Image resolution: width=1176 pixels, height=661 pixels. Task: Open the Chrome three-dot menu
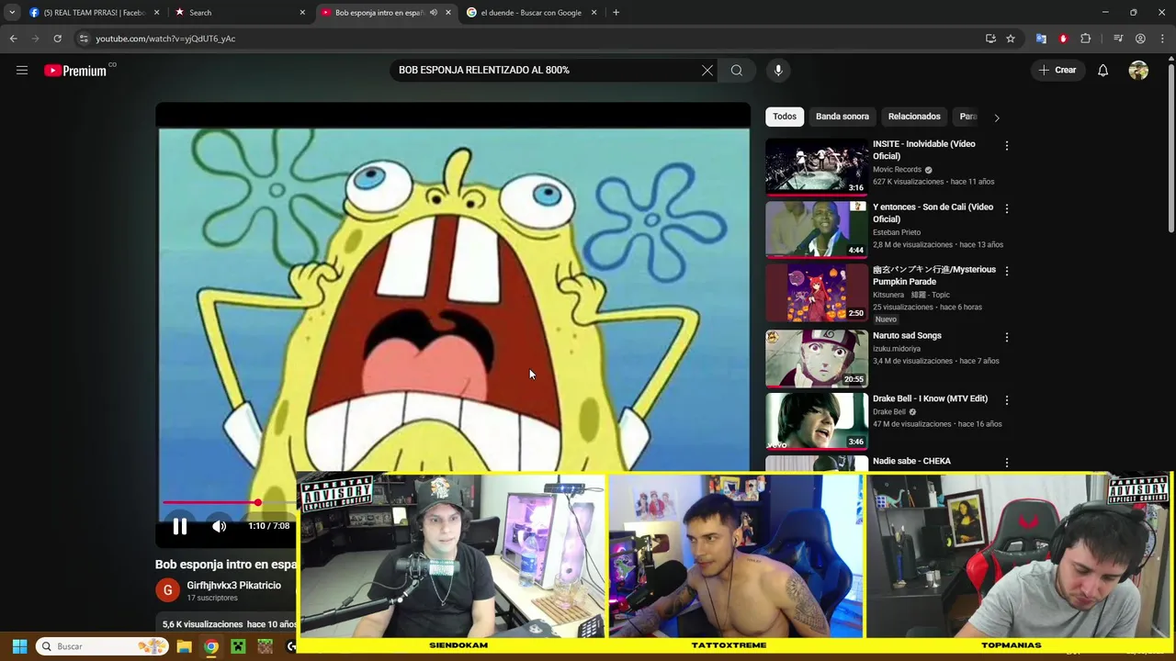(1163, 39)
